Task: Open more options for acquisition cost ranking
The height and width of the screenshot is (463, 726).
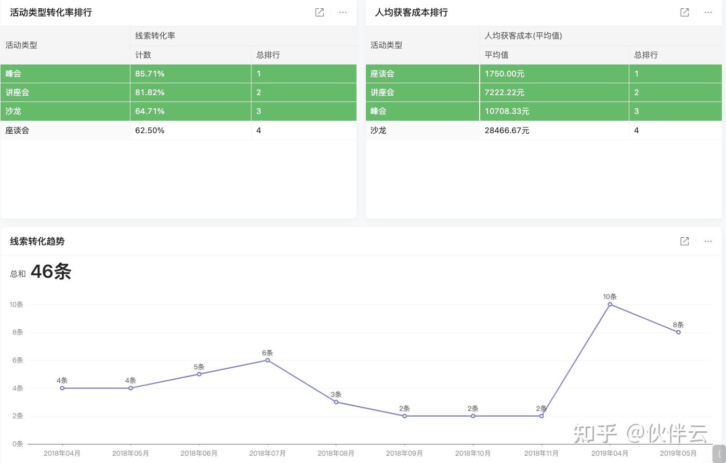Action: tap(708, 12)
